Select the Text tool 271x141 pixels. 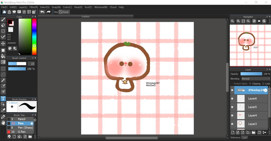(3, 98)
